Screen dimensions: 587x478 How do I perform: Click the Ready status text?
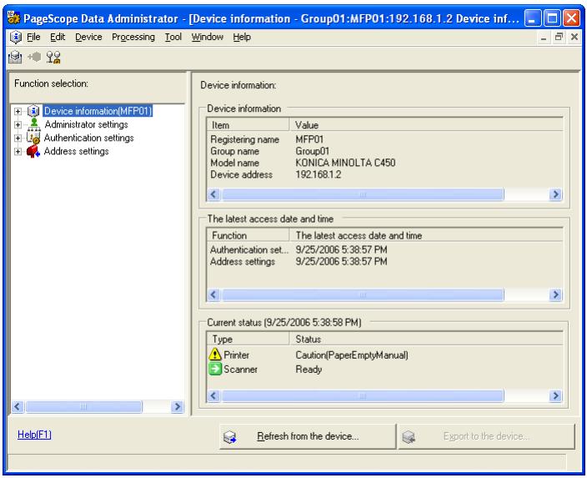(x=309, y=369)
